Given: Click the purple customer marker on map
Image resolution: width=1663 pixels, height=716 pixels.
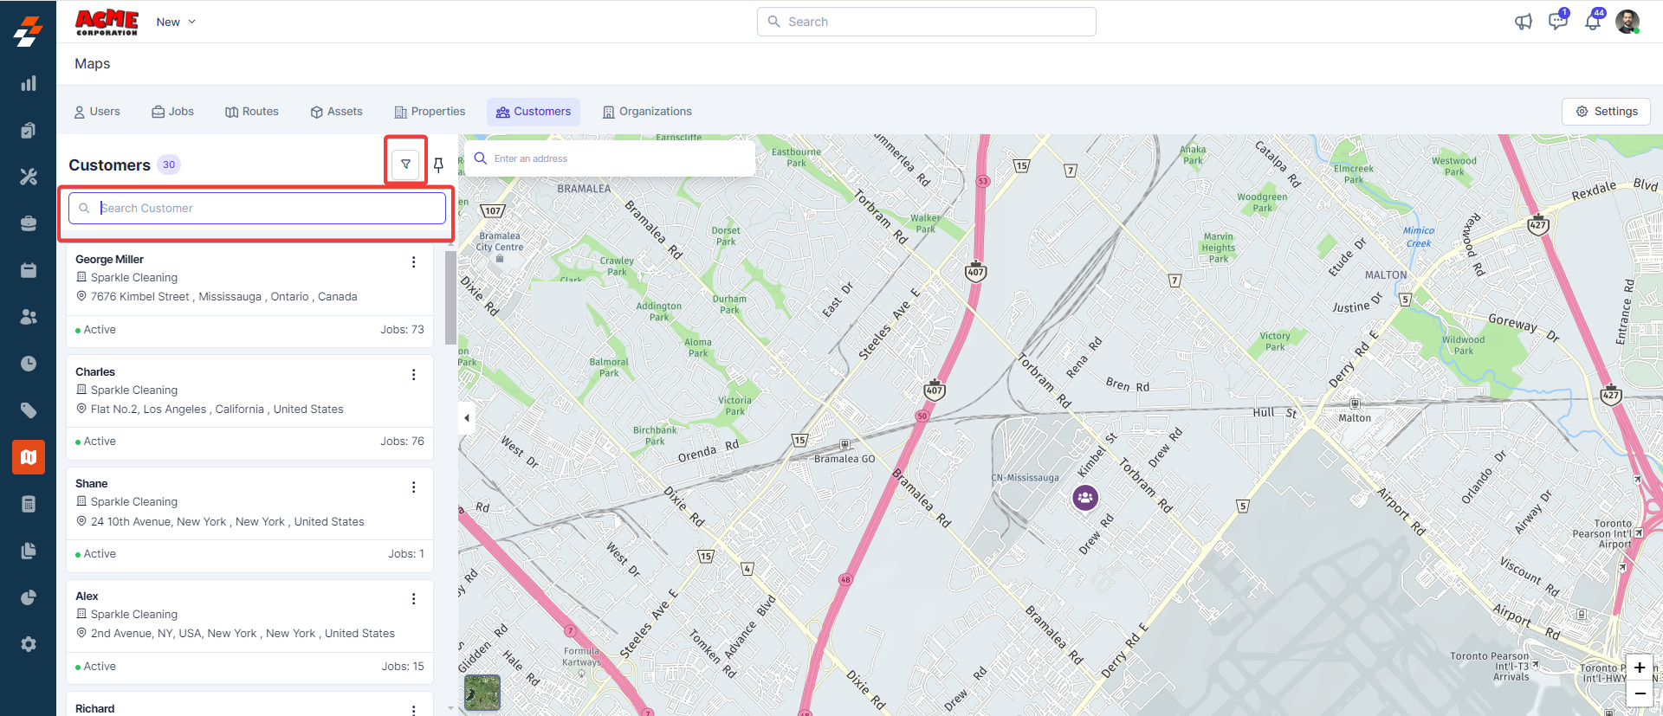Looking at the screenshot, I should (x=1085, y=497).
